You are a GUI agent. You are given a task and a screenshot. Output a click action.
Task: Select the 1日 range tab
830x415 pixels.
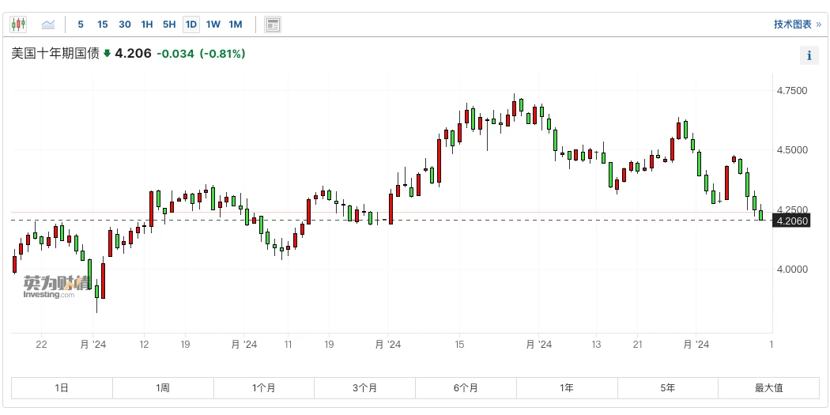[x=62, y=388]
